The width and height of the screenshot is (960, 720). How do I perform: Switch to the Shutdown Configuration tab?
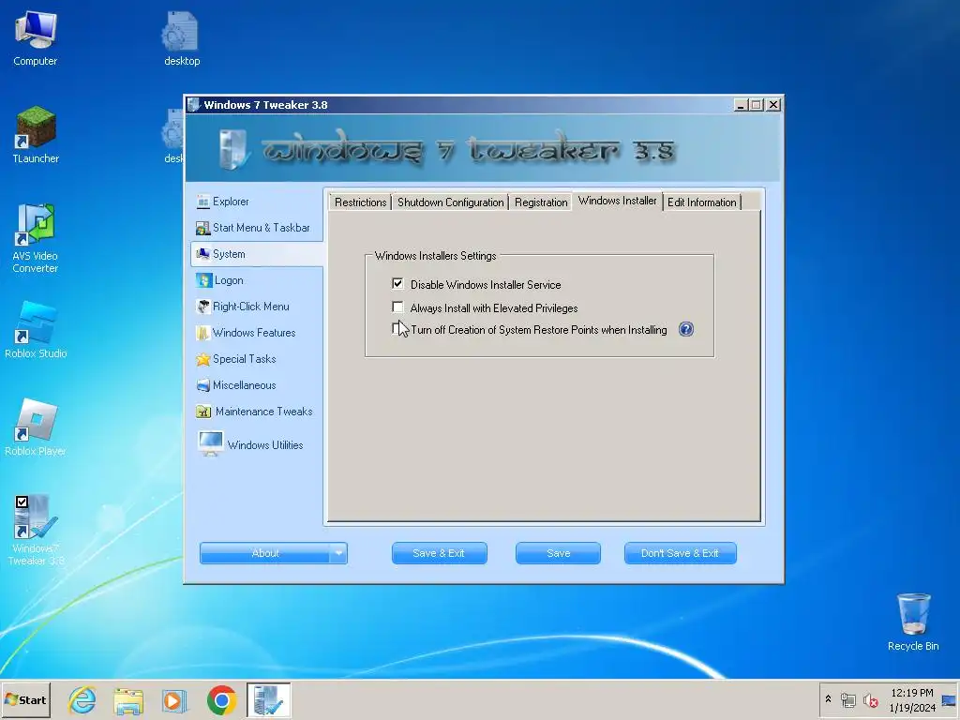(450, 202)
